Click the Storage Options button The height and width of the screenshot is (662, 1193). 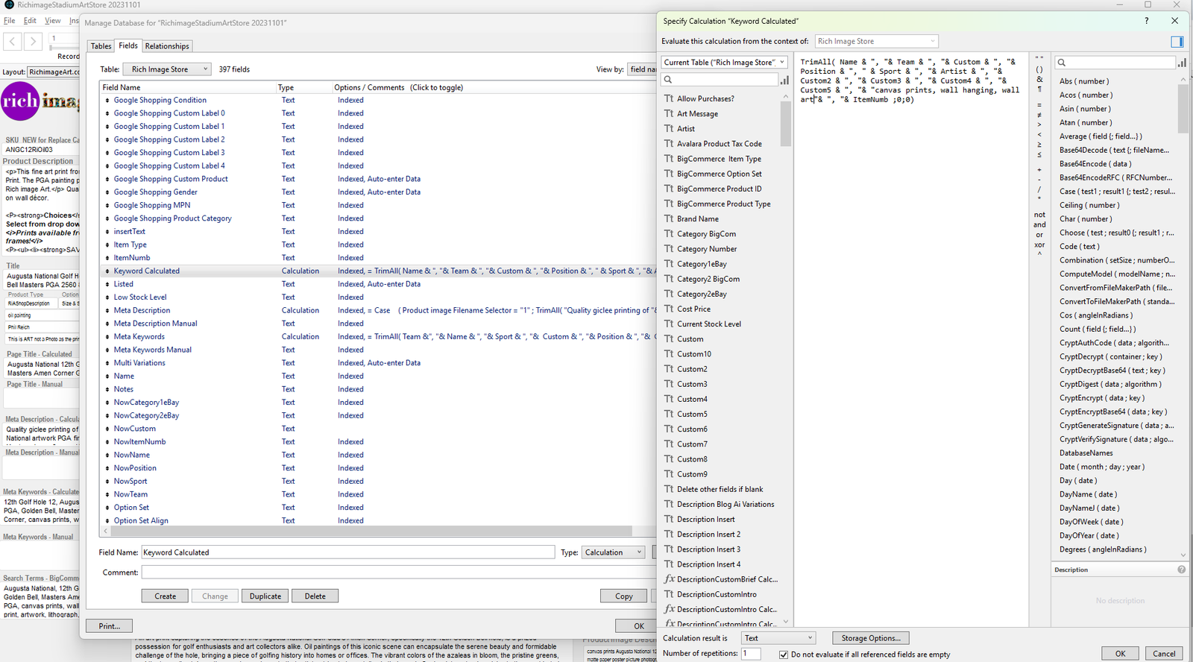pos(870,638)
